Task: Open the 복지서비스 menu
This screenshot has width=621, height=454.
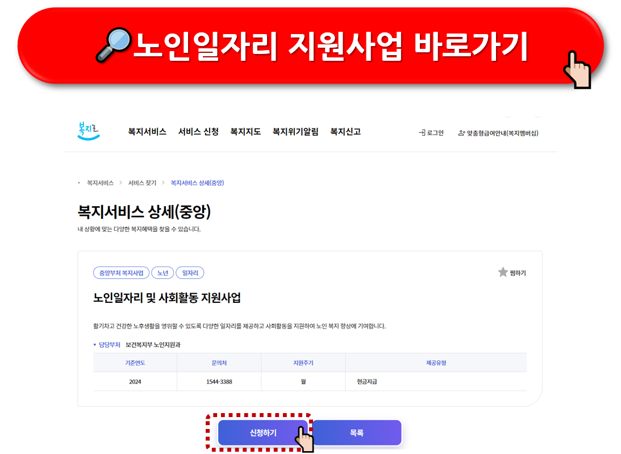Action: coord(147,131)
